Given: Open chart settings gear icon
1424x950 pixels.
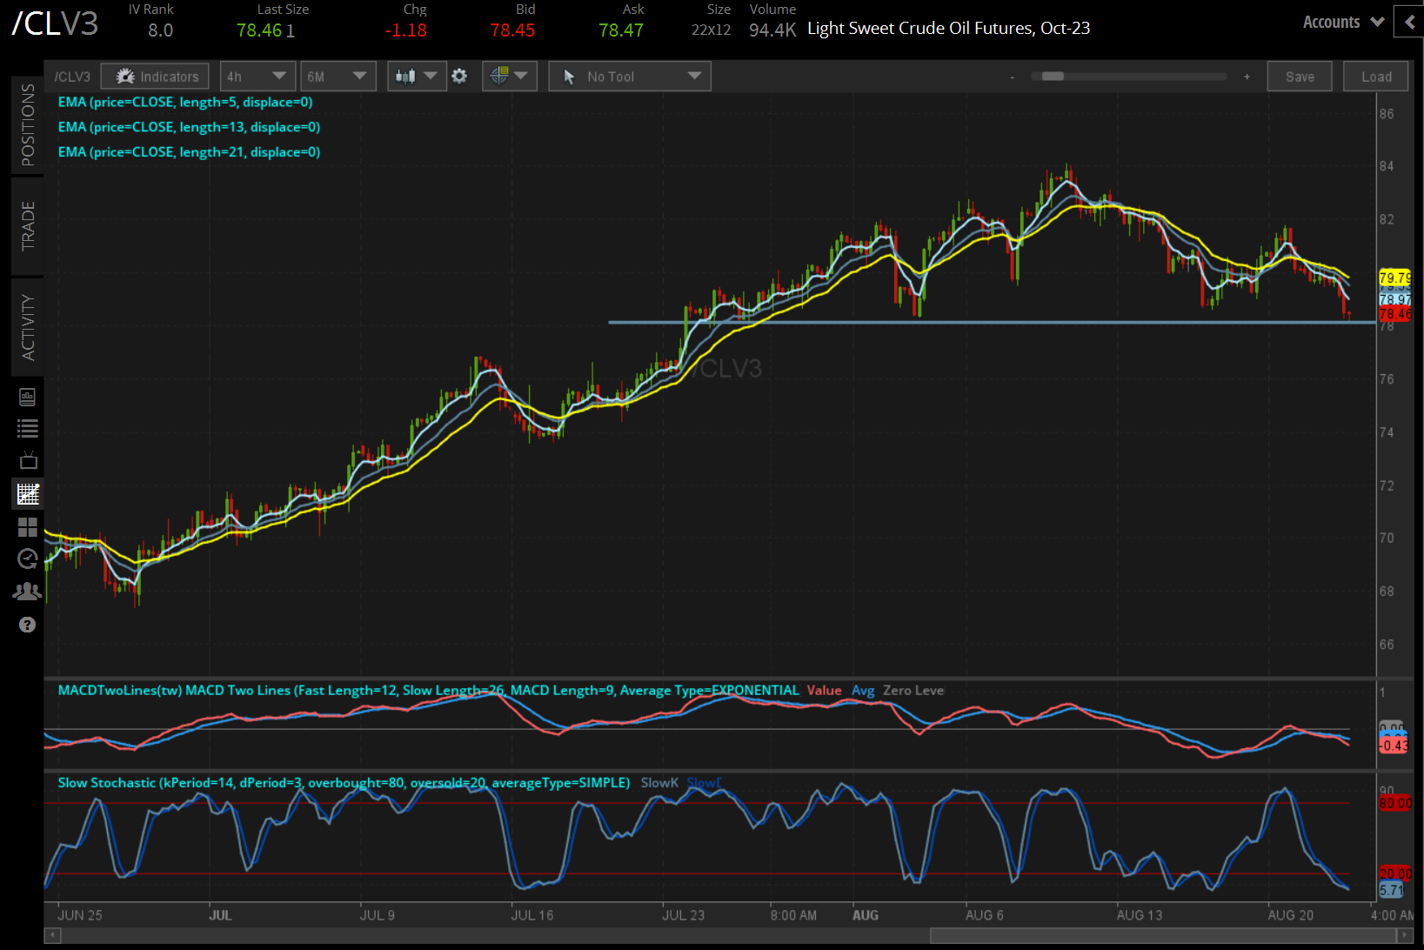Looking at the screenshot, I should 459,77.
